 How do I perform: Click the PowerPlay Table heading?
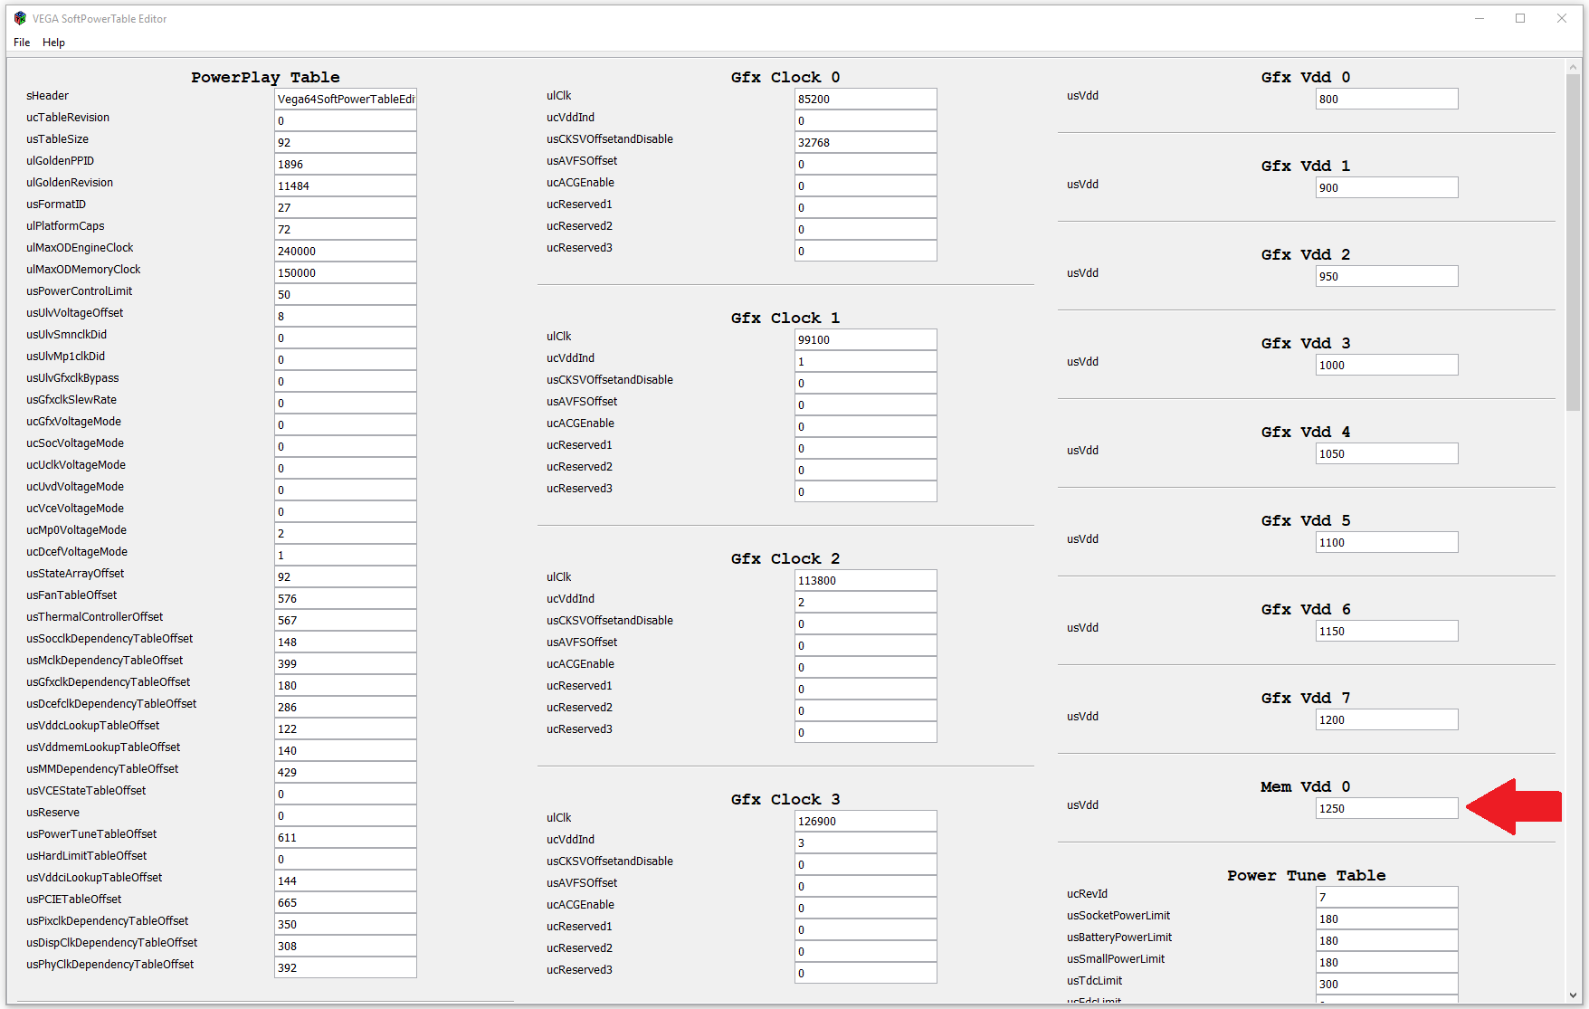click(265, 78)
